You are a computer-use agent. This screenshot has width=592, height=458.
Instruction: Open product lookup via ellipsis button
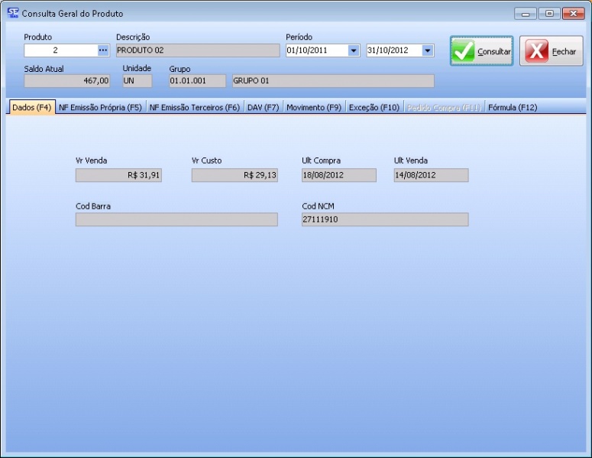click(x=103, y=50)
